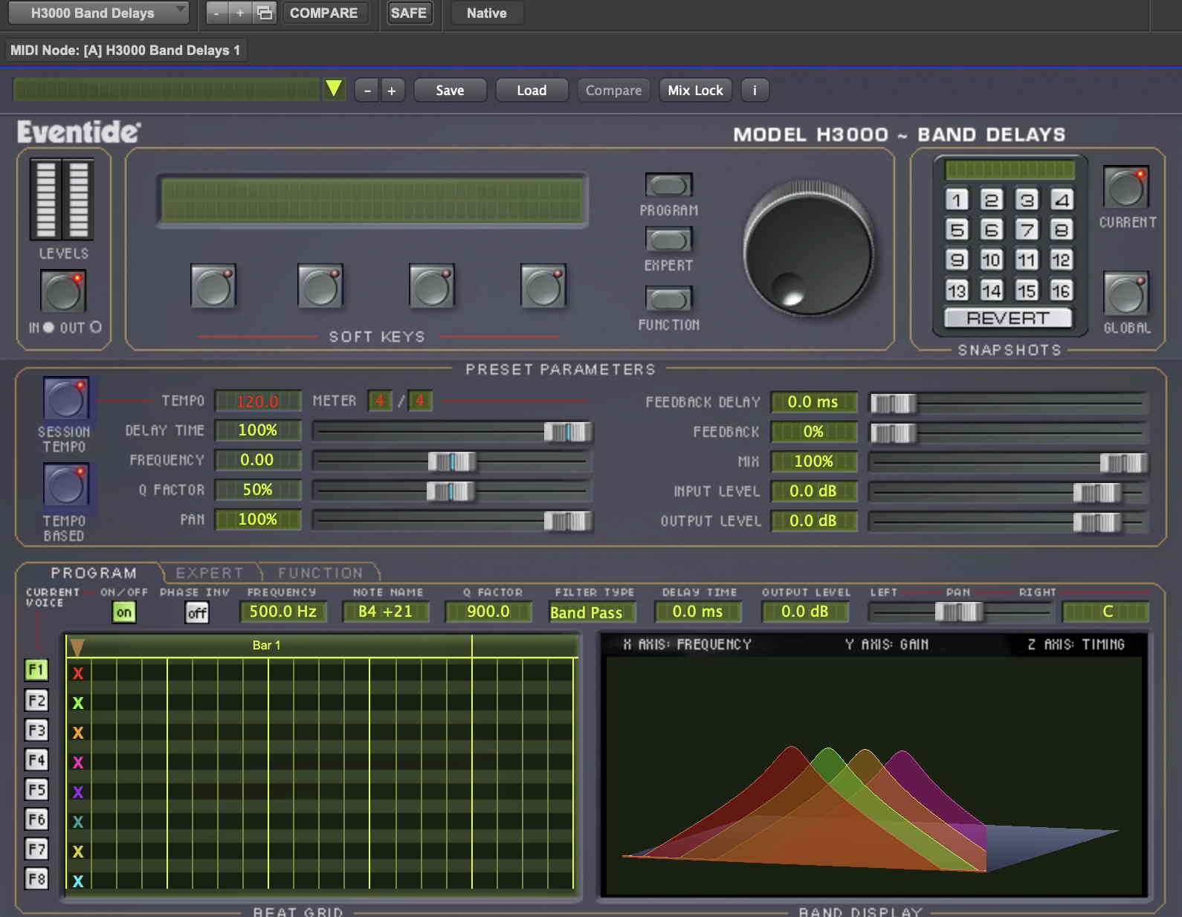Click the OUTPUT LEVEL slider handle

[x=1097, y=522]
